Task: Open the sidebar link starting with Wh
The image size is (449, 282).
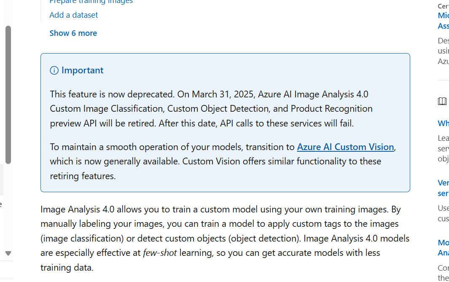Action: point(443,124)
